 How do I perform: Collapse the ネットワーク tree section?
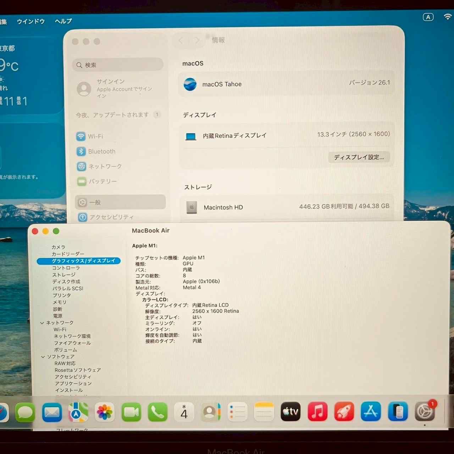[x=42, y=323]
